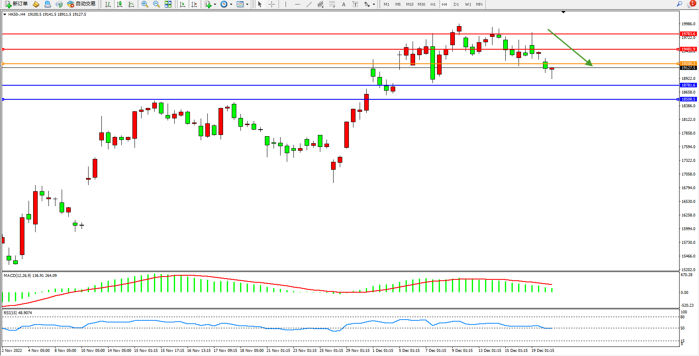Click the New Order (新订单) button
The image size is (699, 356).
17,4
